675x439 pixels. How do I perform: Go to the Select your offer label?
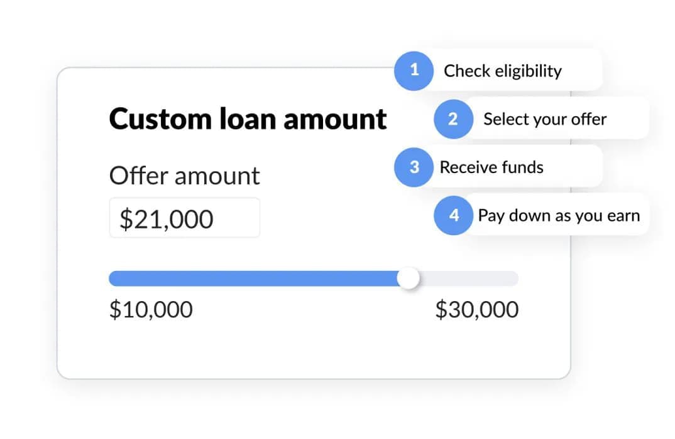544,119
